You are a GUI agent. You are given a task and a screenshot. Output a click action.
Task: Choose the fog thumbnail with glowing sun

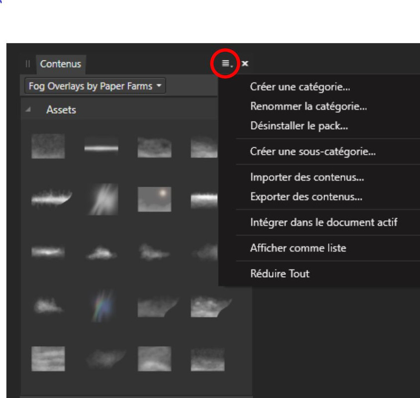154,199
